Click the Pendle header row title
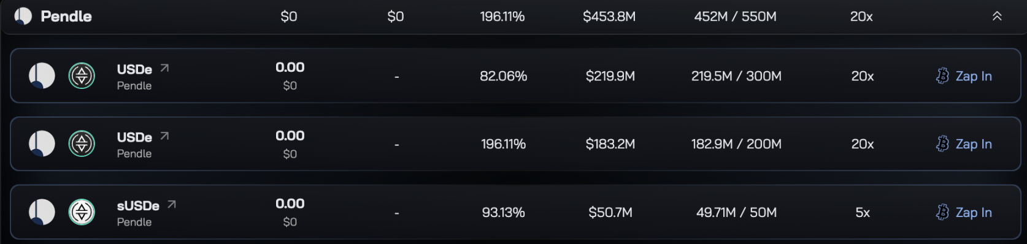1027x244 pixels. click(66, 17)
